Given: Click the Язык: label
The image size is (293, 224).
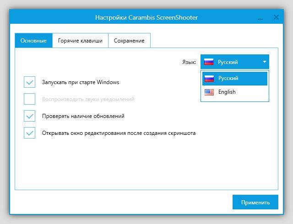Looking at the screenshot, I should click(x=189, y=62).
